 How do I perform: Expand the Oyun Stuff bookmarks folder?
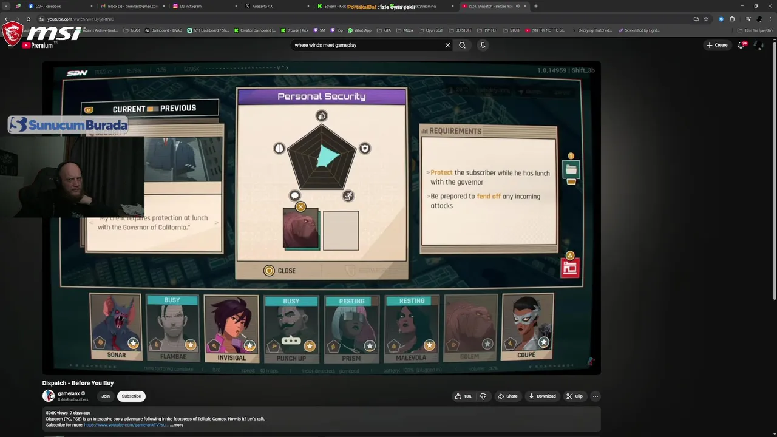pos(432,30)
